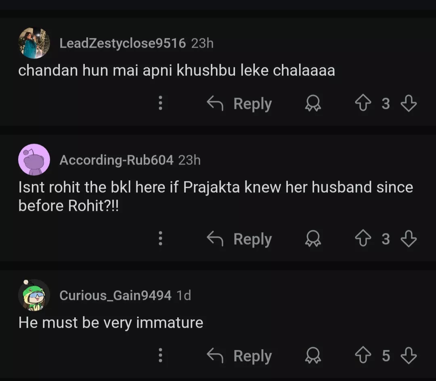Open overflow menu on Curious_Gain9494's comment
Image resolution: width=436 pixels, height=381 pixels.
coord(160,356)
